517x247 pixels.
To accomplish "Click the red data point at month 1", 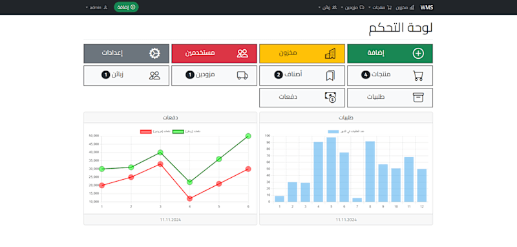I will pyautogui.click(x=101, y=186).
